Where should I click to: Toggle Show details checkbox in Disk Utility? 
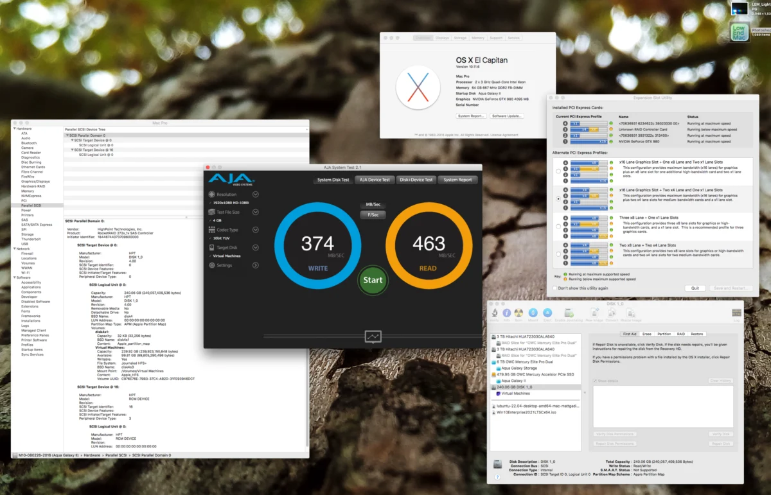(595, 381)
